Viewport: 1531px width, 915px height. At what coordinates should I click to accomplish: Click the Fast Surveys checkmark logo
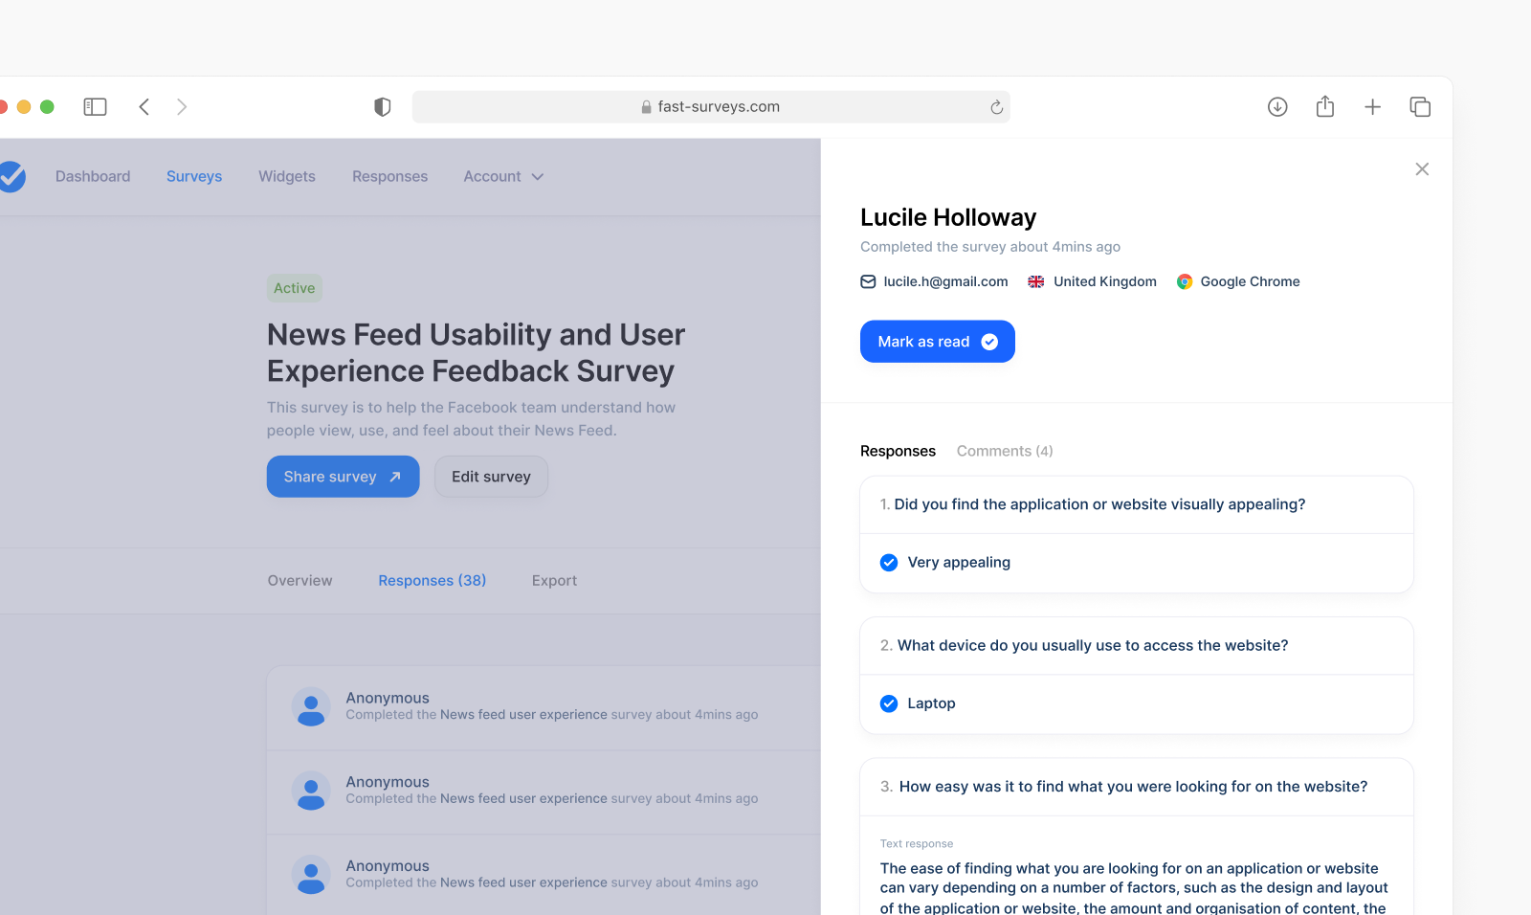pyautogui.click(x=11, y=176)
